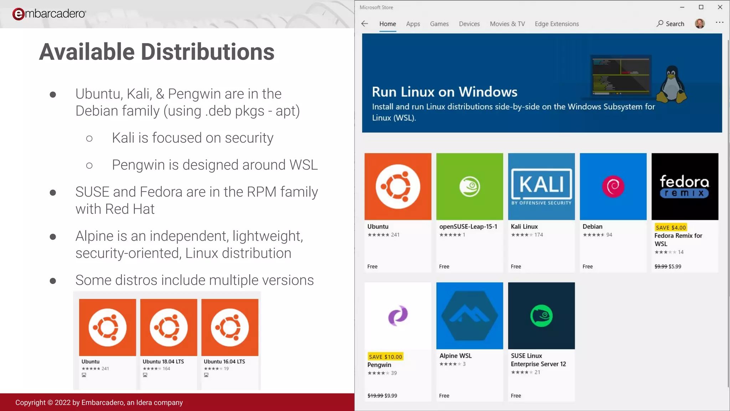Click the Tux penguin image in banner

pyautogui.click(x=672, y=84)
